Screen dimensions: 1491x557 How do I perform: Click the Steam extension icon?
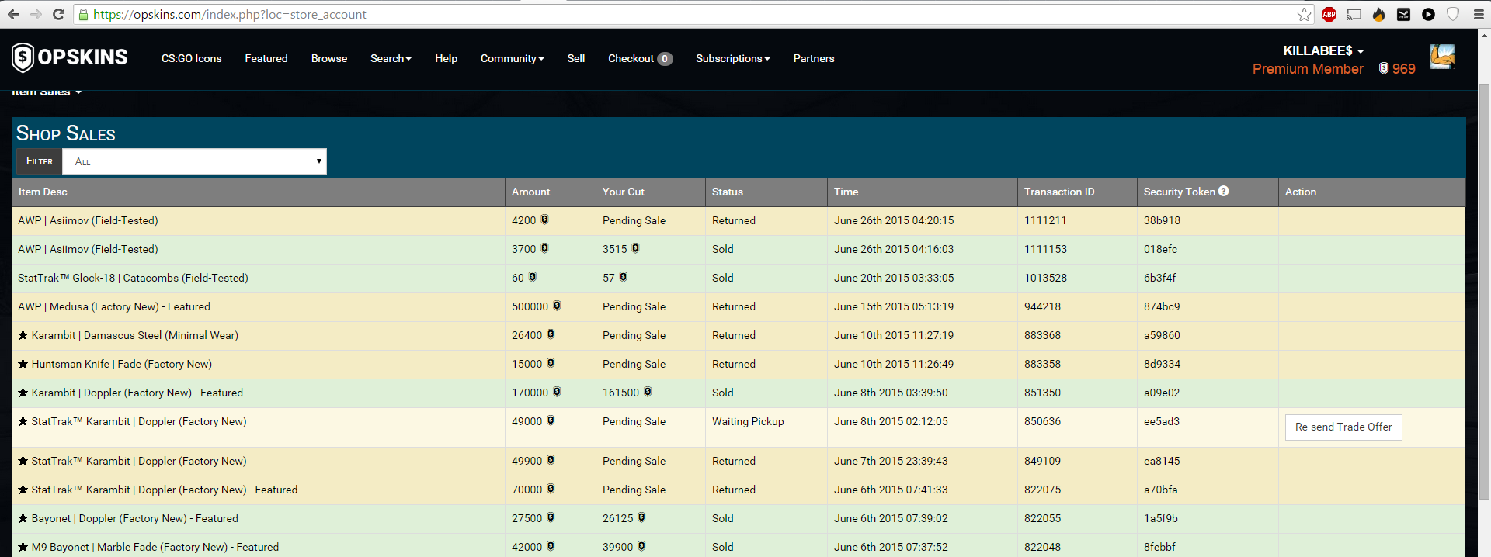tap(1403, 14)
